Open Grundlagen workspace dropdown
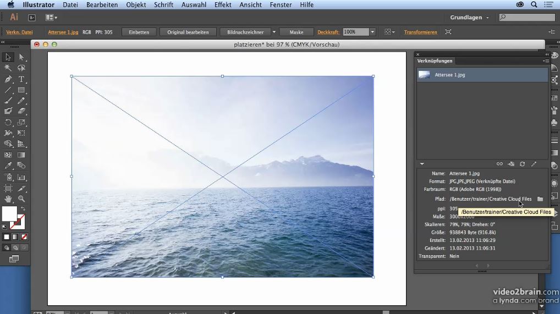This screenshot has height=314, width=560. tap(469, 18)
